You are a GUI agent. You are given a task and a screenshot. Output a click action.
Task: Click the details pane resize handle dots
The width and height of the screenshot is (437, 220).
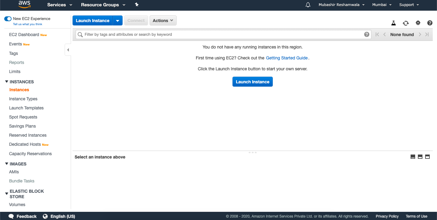(252, 152)
